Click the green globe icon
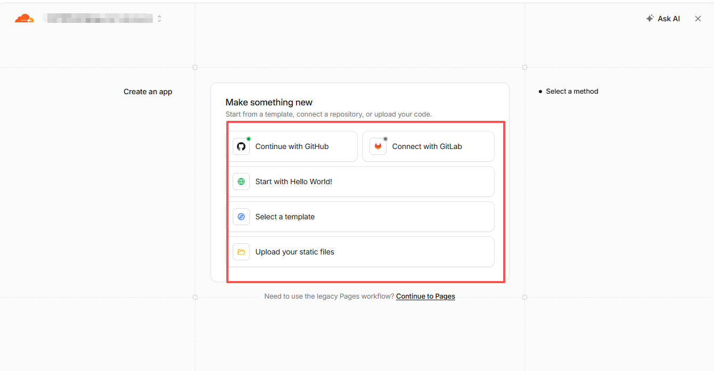 (x=241, y=182)
